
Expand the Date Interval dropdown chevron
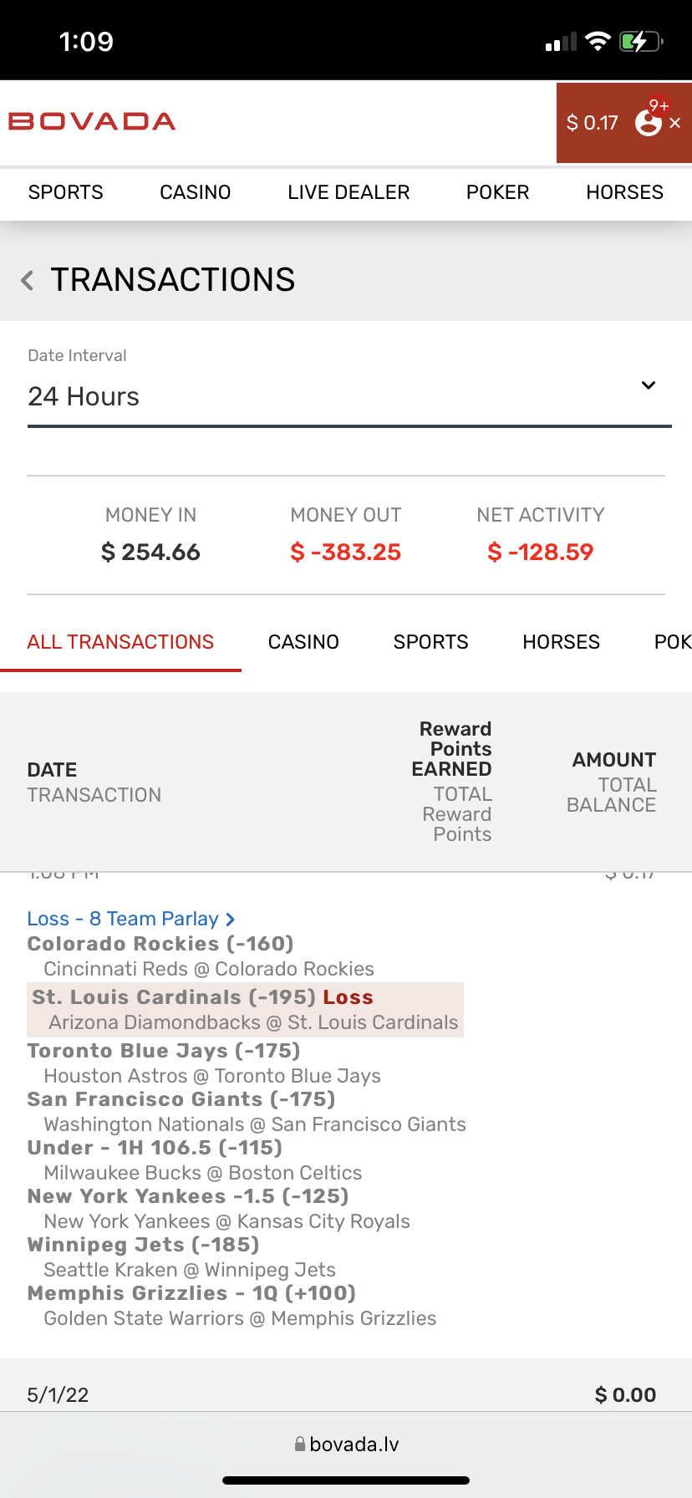coord(648,385)
